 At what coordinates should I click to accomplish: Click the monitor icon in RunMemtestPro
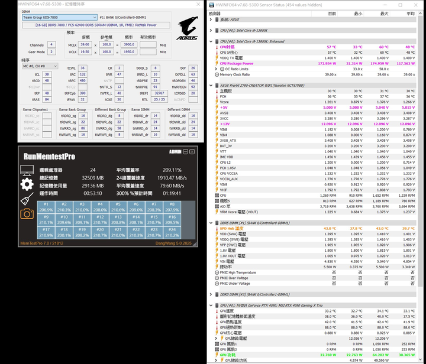pos(27,170)
